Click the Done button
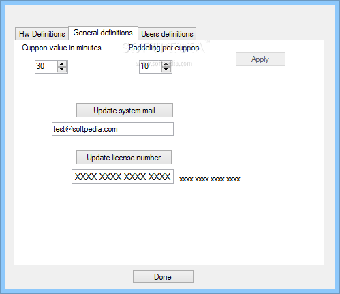340x294 pixels. [163, 277]
